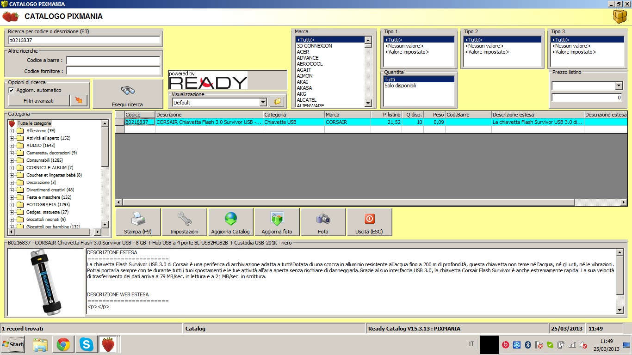632x355 pixels.
Task: Select <Valore impostato> in Tipo 2 list
Action: (x=502, y=52)
